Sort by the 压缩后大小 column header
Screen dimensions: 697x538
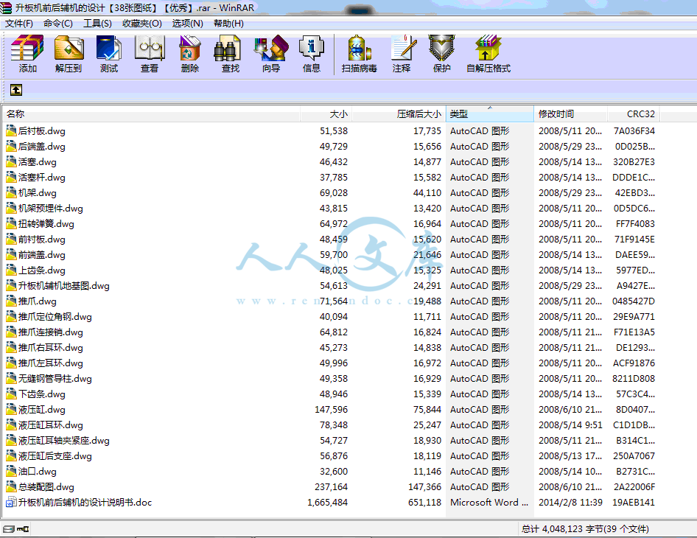(x=399, y=113)
